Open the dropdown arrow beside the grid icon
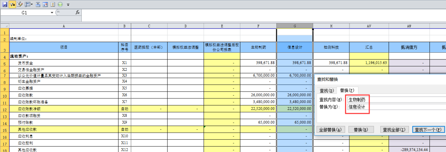The image size is (446, 152). pos(31,5)
